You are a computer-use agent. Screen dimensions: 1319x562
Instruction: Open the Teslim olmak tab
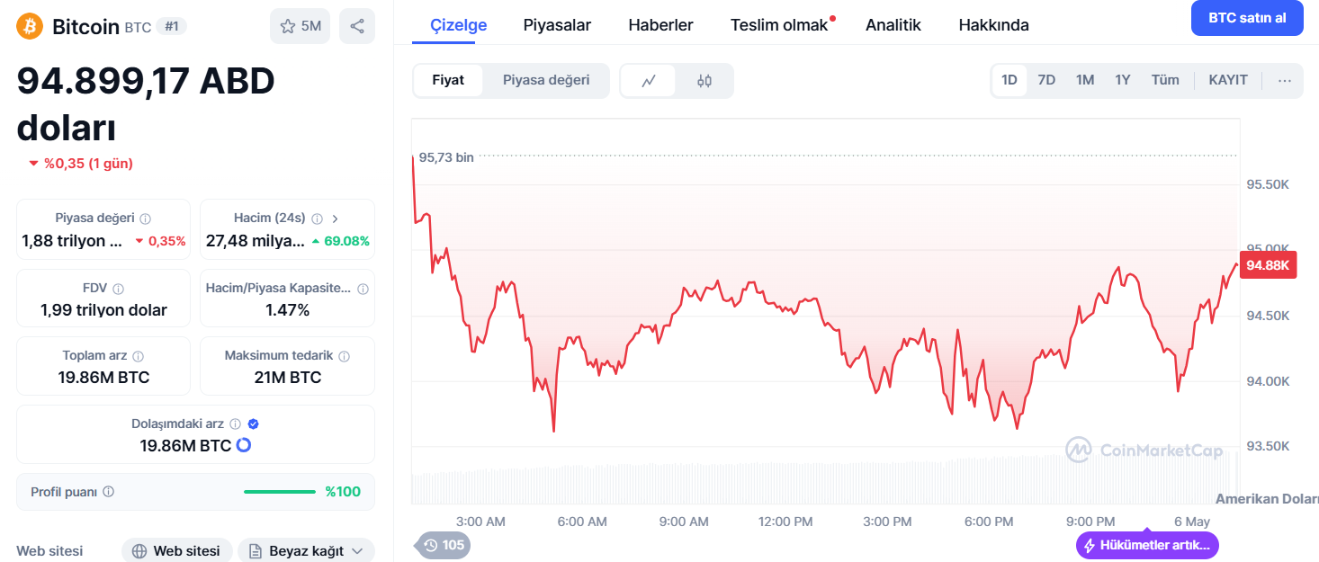point(779,25)
